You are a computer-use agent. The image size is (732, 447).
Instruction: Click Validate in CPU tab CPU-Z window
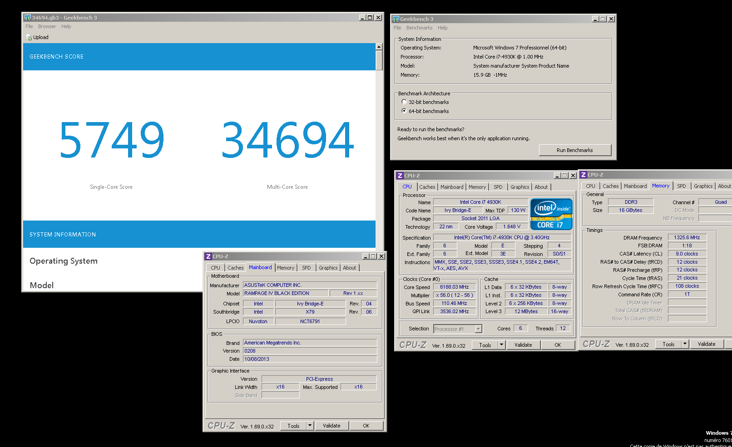point(523,345)
